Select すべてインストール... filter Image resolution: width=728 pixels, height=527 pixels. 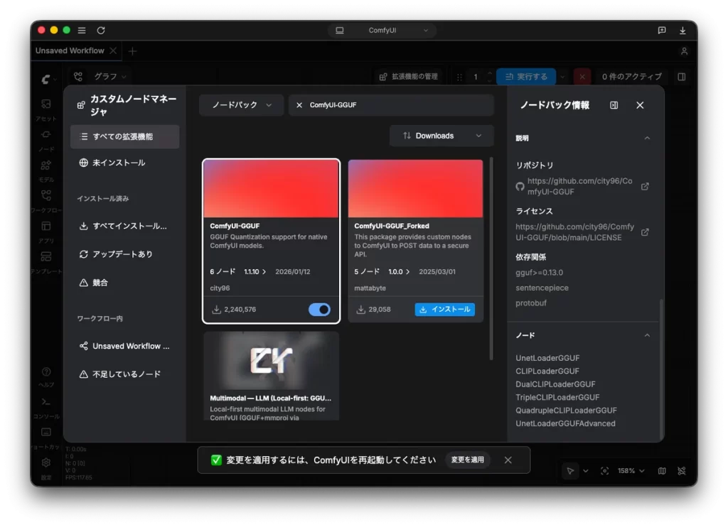click(124, 226)
